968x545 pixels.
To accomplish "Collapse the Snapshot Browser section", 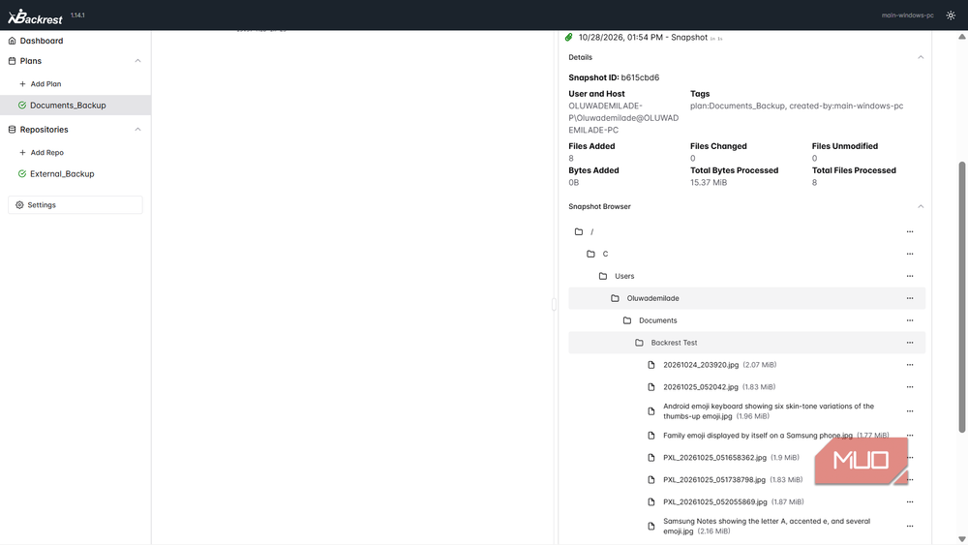I will point(921,207).
